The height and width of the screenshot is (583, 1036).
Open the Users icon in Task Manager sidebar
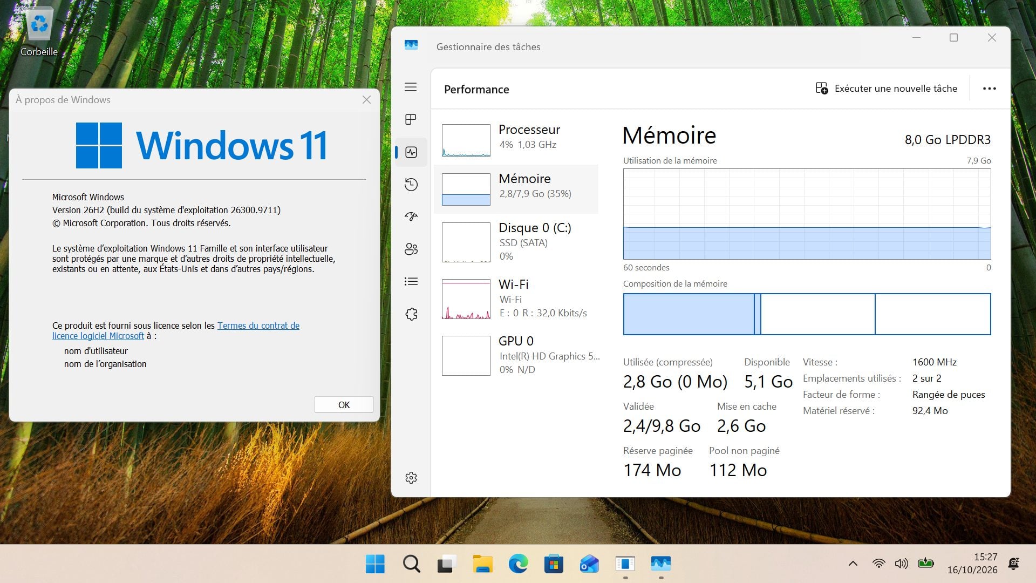pos(411,249)
